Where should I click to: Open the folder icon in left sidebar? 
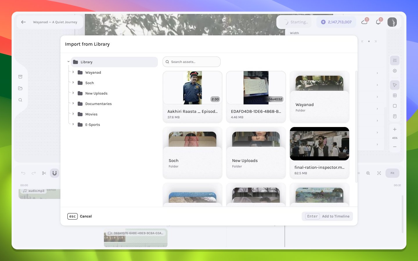(20, 88)
